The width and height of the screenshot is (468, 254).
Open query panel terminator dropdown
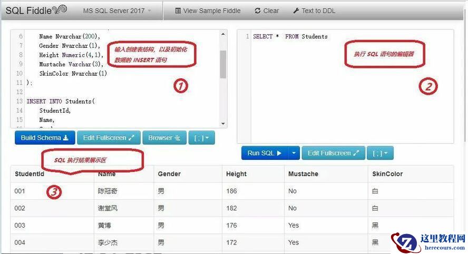380,153
